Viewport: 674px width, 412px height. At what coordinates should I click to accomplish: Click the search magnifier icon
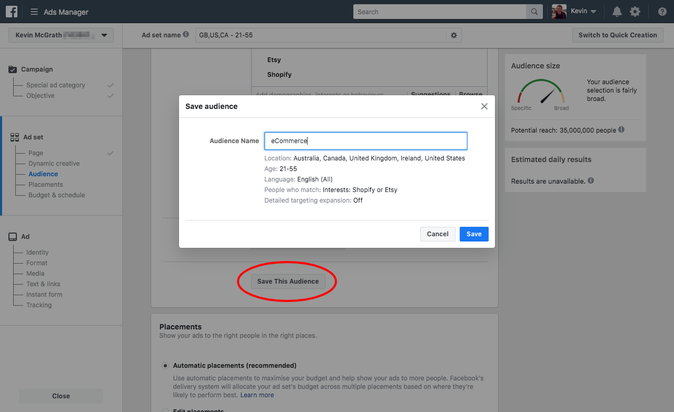(534, 12)
